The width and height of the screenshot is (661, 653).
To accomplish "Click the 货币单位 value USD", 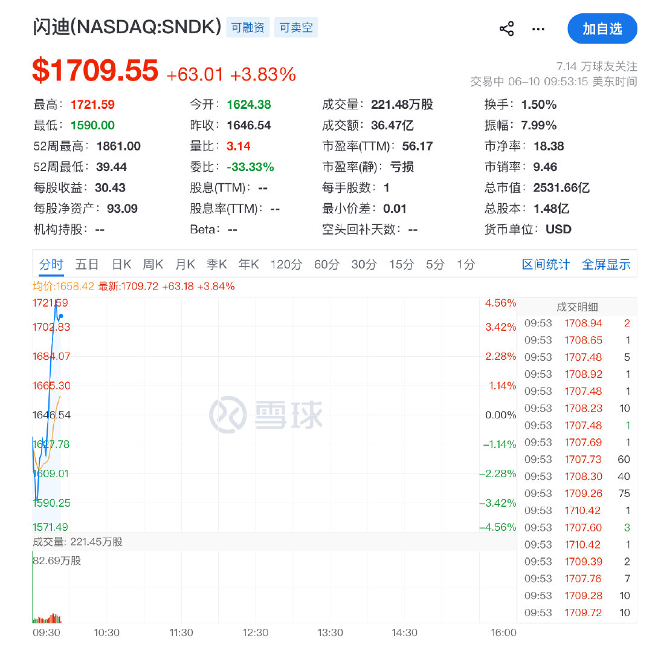I will tap(558, 230).
